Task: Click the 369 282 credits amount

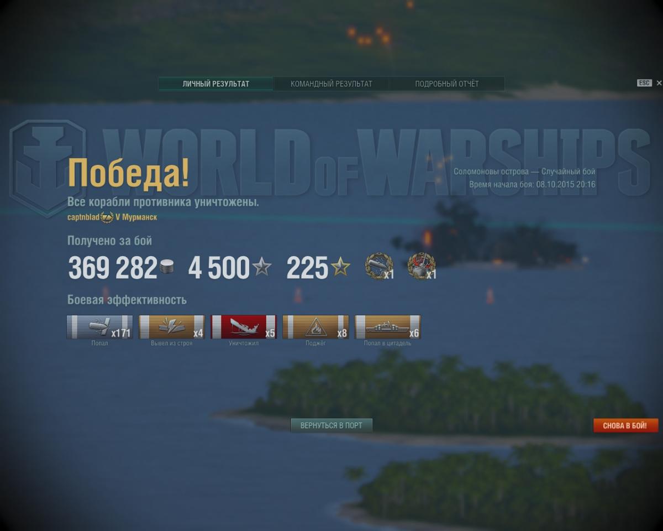Action: click(x=113, y=268)
